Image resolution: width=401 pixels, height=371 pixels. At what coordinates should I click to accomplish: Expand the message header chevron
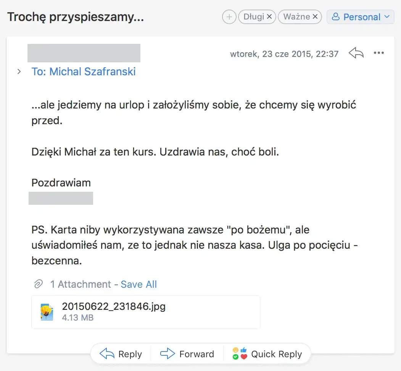pos(19,71)
